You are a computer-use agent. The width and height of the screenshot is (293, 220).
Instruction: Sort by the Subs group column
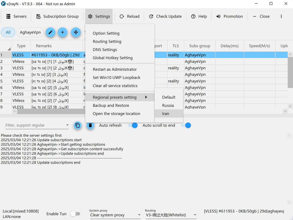click(199, 46)
